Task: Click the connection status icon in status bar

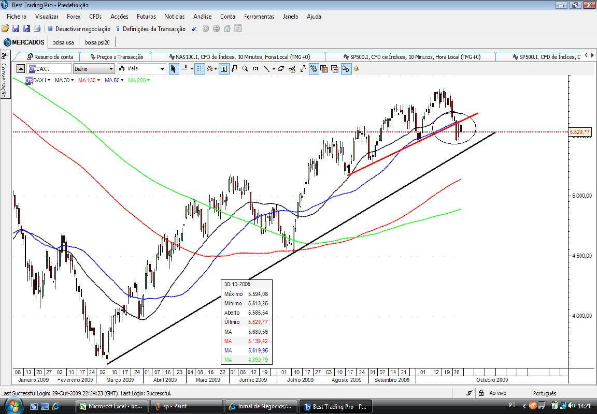Action: [469, 393]
